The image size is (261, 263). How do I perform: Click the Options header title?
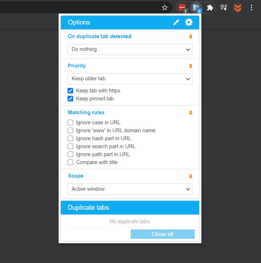pos(79,22)
